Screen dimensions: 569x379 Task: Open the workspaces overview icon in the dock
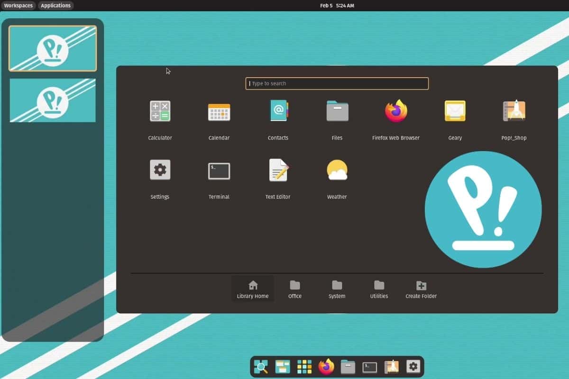pos(282,366)
